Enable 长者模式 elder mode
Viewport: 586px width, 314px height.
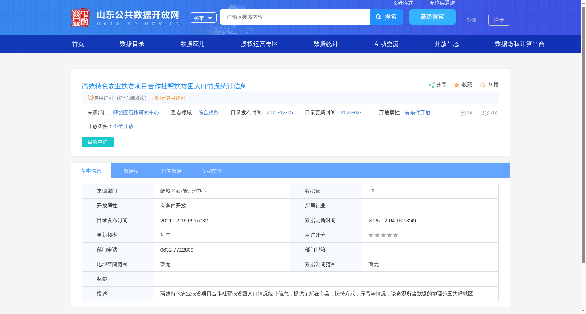pos(403,3)
